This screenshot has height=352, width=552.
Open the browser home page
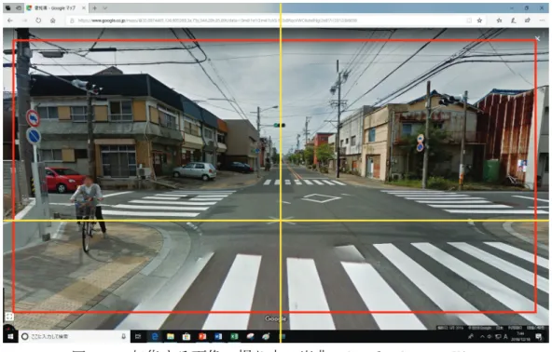coord(52,20)
